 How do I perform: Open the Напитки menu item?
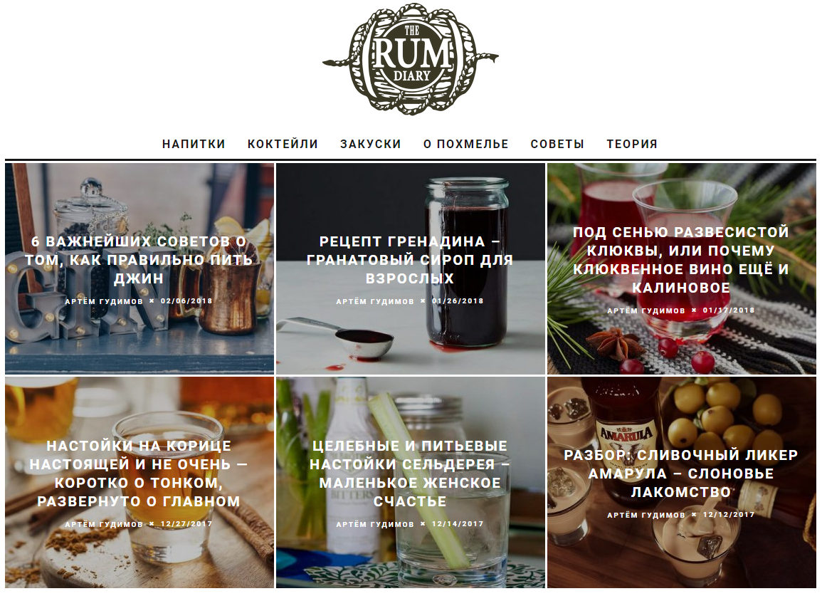[194, 144]
